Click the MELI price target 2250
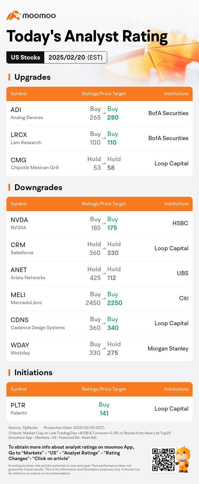 (x=115, y=303)
